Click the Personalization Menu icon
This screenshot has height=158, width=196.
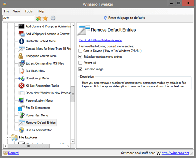click(x=21, y=101)
